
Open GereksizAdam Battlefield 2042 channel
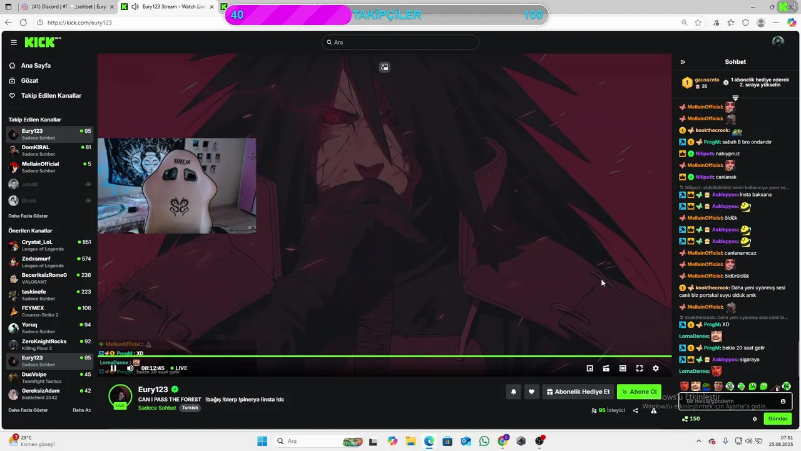pos(49,394)
